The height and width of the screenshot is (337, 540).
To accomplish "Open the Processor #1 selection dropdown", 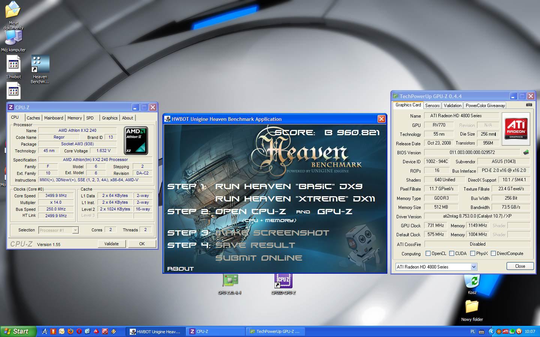I will (75, 230).
